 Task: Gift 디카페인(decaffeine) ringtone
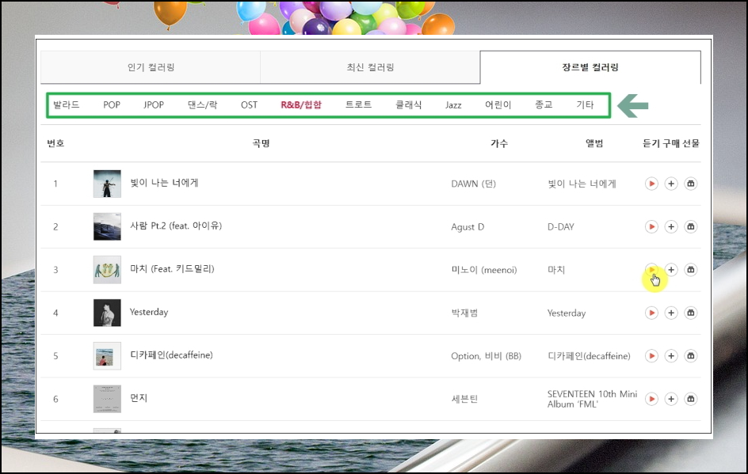(x=690, y=356)
